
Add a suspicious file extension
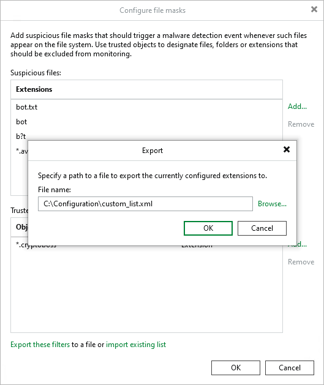pyautogui.click(x=297, y=107)
